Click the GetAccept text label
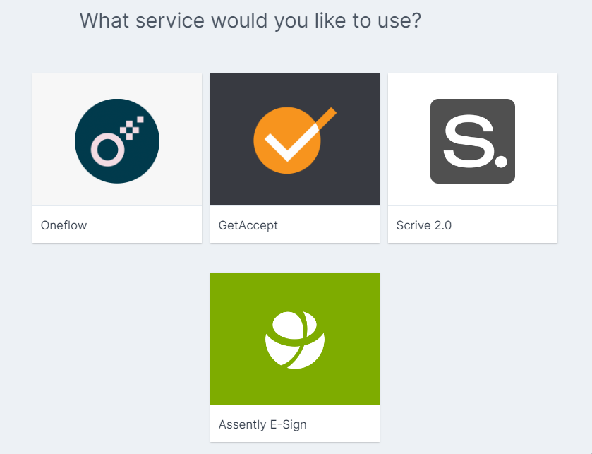The image size is (592, 454). (x=248, y=225)
